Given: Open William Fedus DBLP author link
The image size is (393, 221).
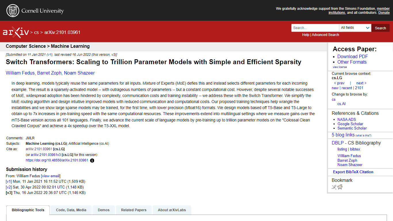Looking at the screenshot, I should pyautogui.click(x=349, y=156).
